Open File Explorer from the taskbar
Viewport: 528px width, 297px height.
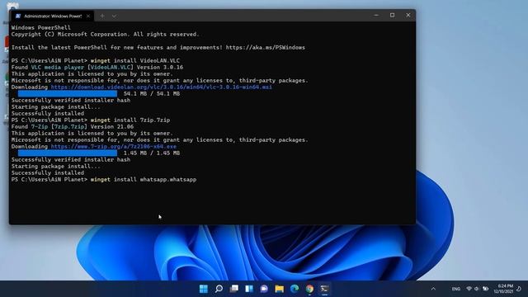(279, 289)
